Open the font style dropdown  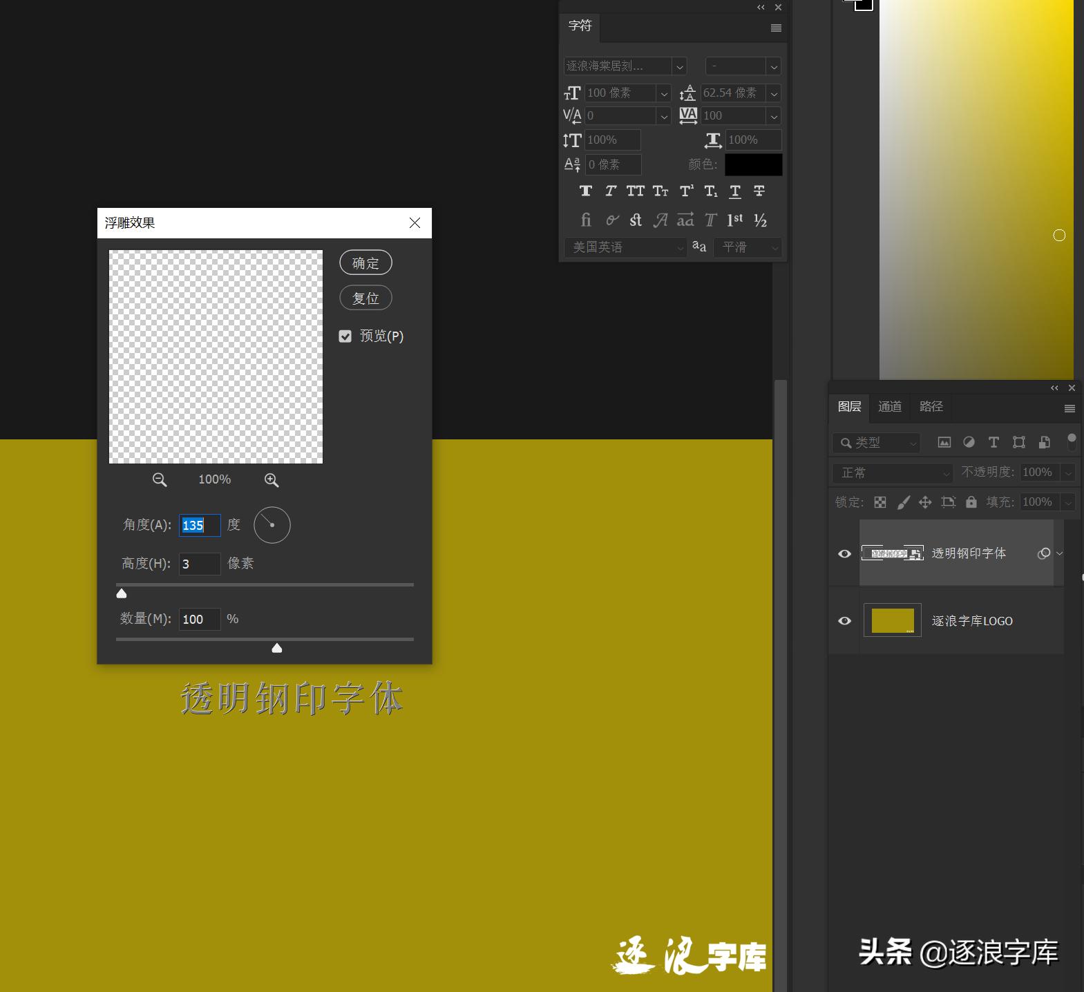point(774,66)
